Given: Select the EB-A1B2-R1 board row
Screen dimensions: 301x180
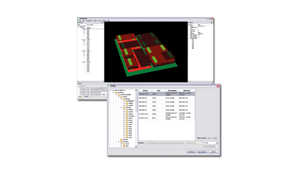Looking at the screenshot, I should 167,110.
